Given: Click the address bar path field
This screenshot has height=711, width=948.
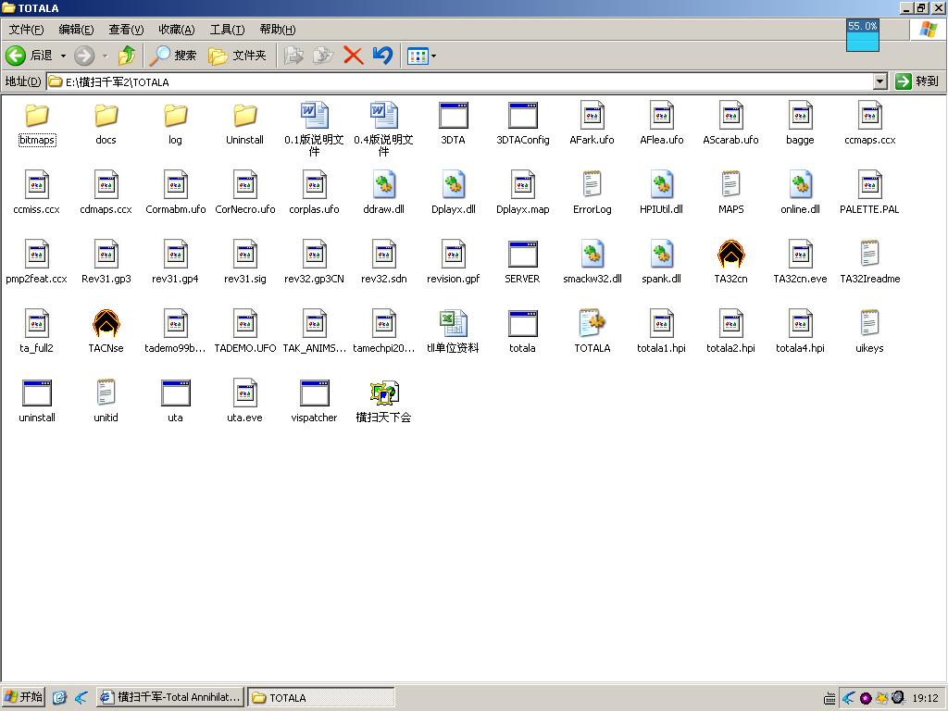Looking at the screenshot, I should click(463, 81).
